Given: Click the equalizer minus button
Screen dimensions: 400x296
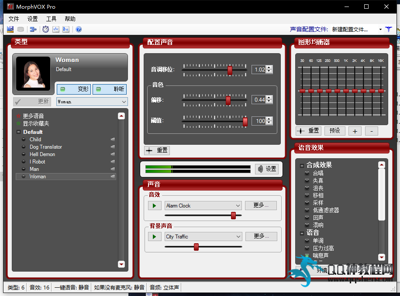Looking at the screenshot, I should [372, 131].
